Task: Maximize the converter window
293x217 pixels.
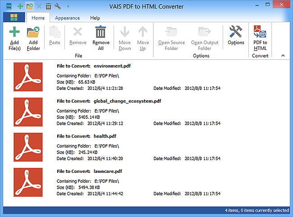Action: coord(268,5)
